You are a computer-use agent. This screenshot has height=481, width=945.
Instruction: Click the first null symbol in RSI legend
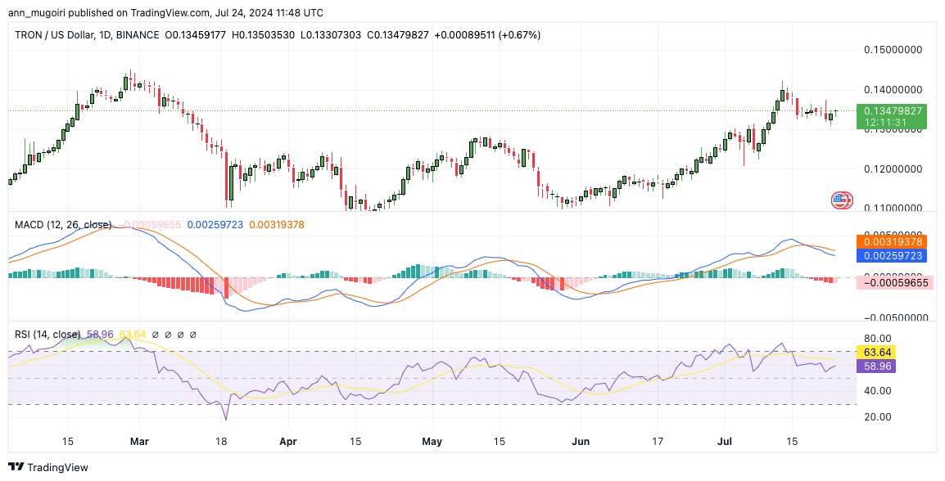pyautogui.click(x=155, y=334)
